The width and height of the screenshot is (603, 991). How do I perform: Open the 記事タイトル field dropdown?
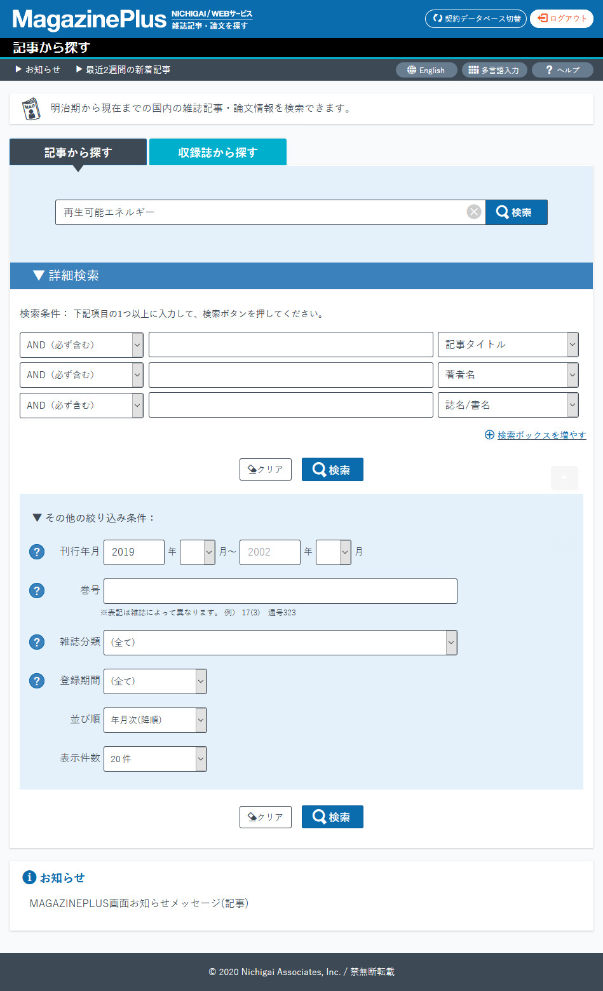508,345
